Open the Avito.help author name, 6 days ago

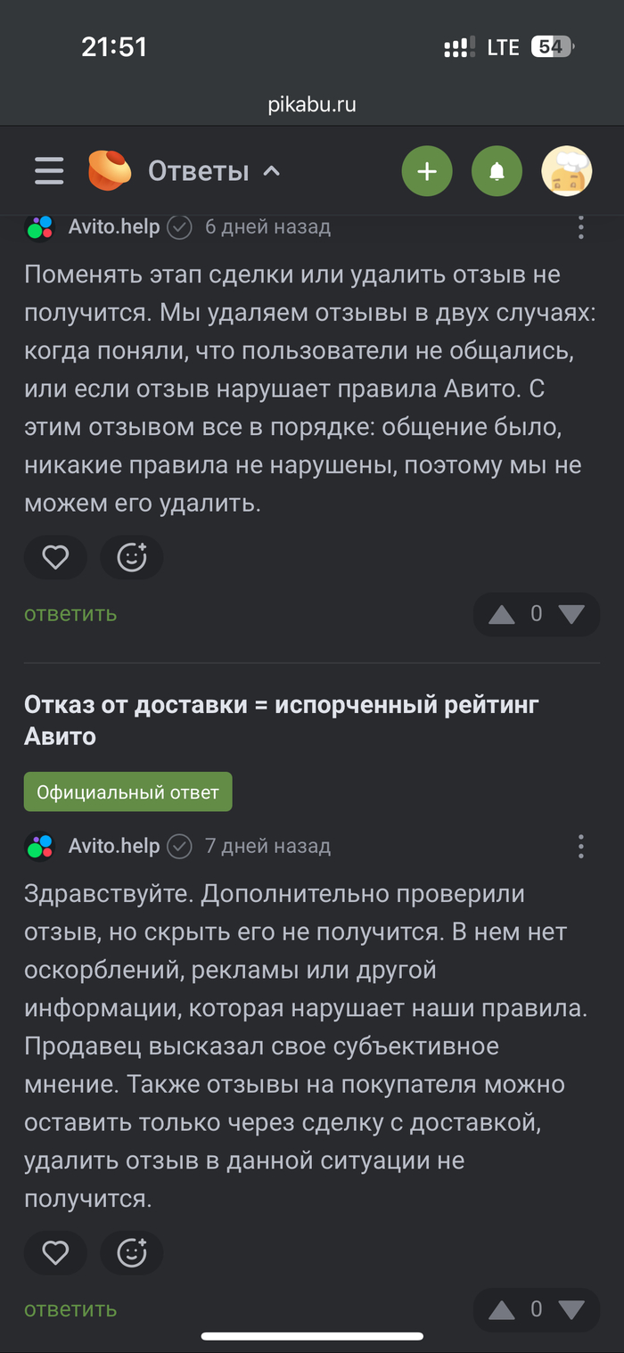114,227
